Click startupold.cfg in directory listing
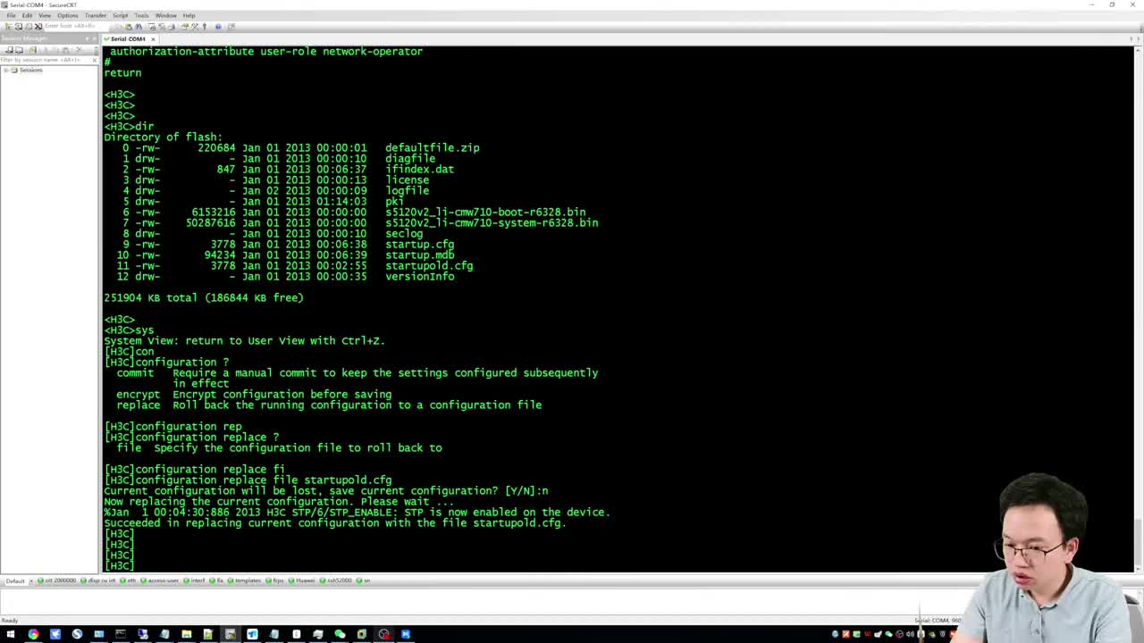 click(429, 265)
